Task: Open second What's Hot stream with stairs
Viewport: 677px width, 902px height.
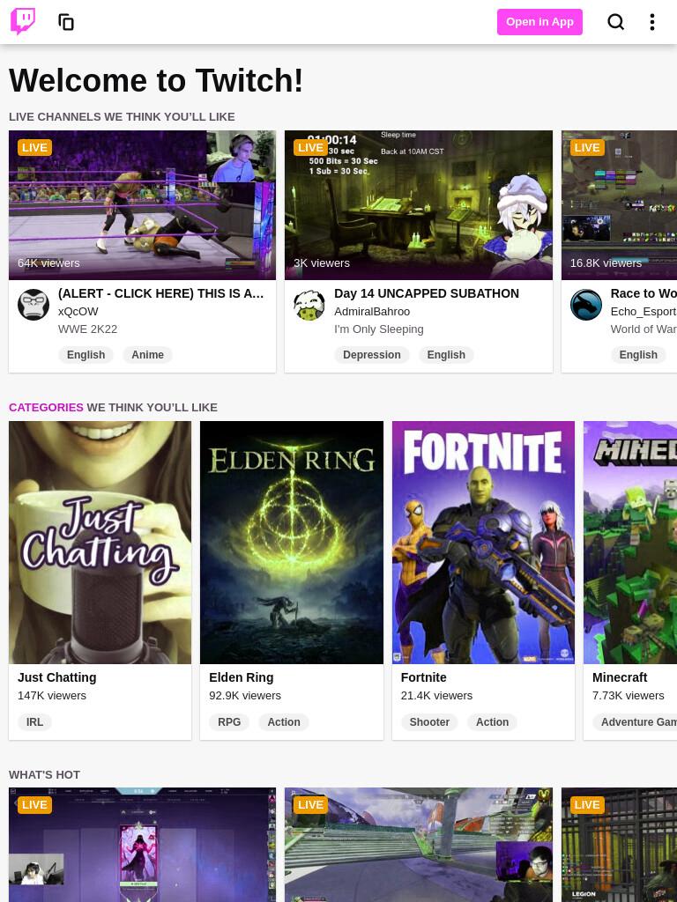Action: coord(419,845)
